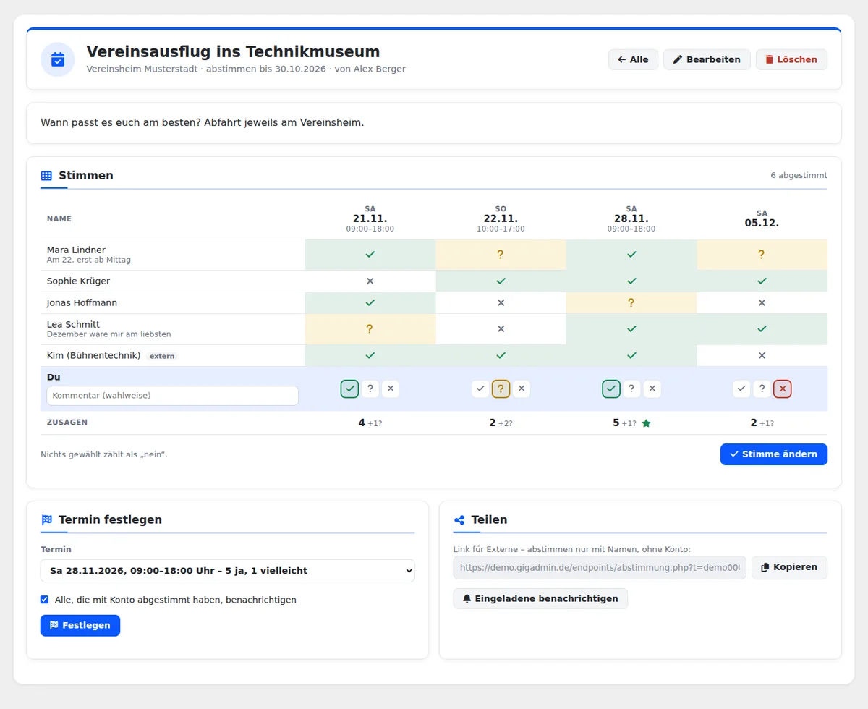This screenshot has height=709, width=868.
Task: Click the ZUSAGEN row label
Action: click(x=67, y=423)
